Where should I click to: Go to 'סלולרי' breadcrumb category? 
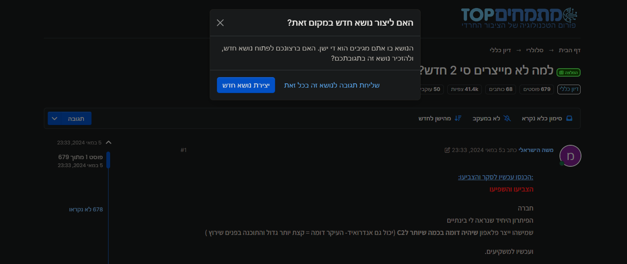tap(534, 50)
